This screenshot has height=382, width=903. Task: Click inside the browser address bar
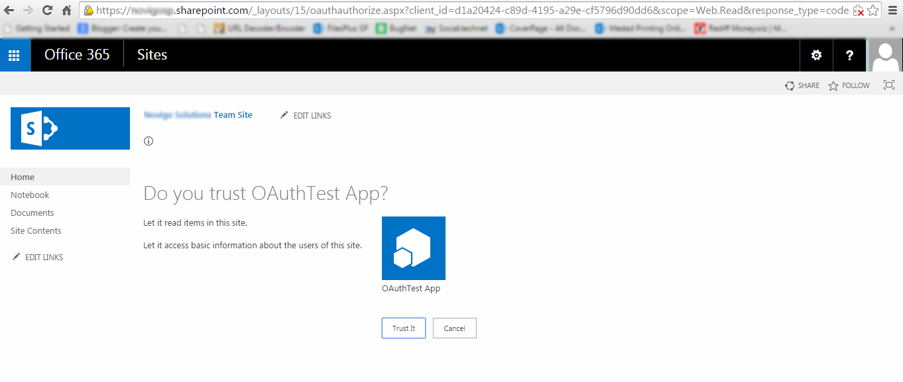[398, 11]
